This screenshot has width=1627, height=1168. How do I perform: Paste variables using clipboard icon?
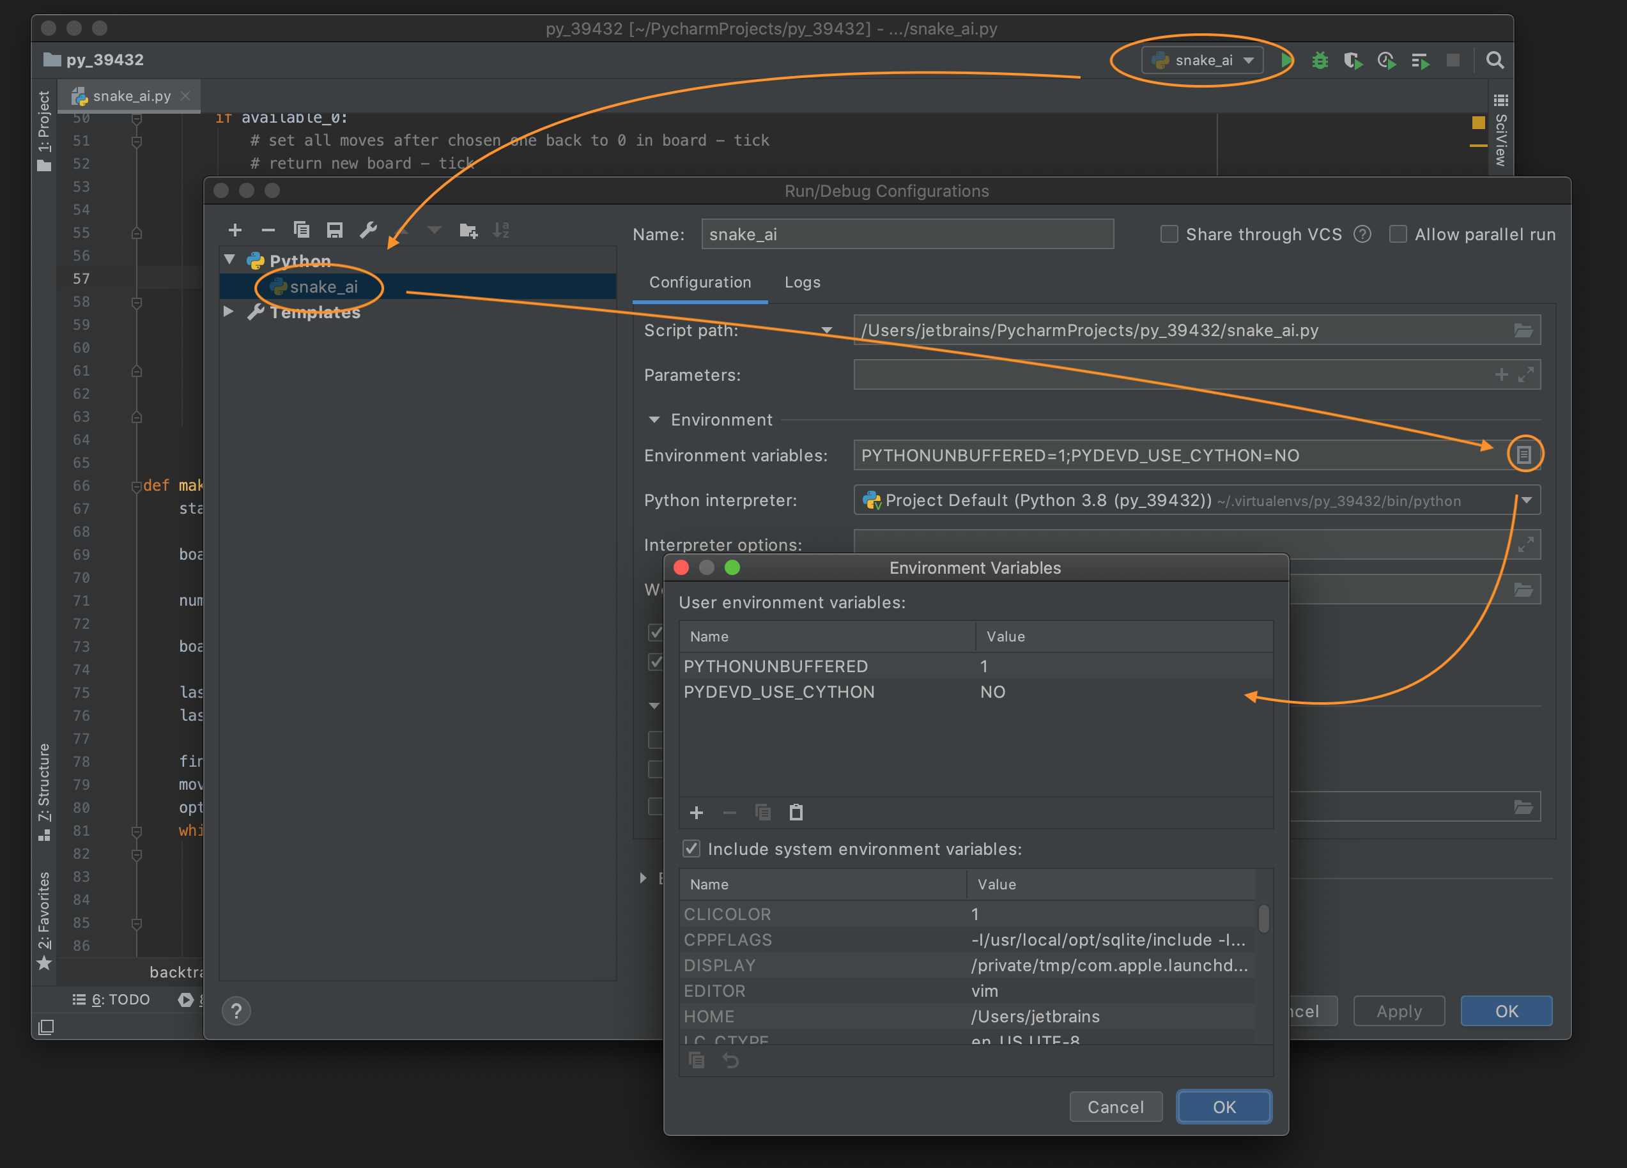click(796, 812)
